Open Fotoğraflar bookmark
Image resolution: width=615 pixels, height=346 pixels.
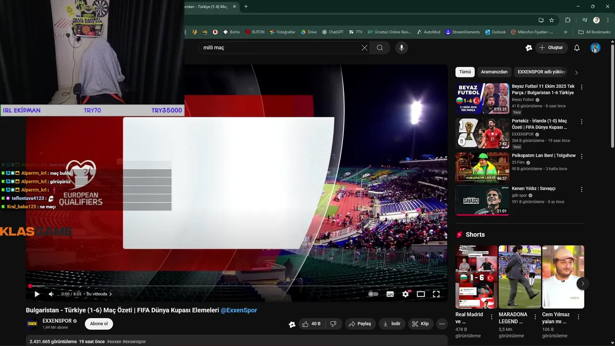pyautogui.click(x=283, y=32)
